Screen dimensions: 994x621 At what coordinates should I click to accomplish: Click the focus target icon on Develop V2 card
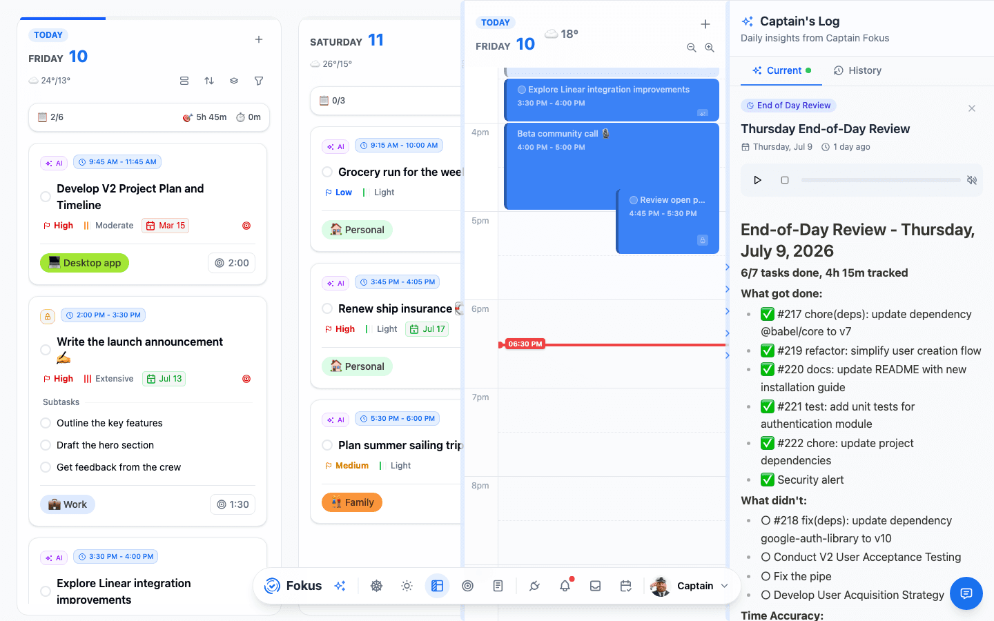click(246, 226)
